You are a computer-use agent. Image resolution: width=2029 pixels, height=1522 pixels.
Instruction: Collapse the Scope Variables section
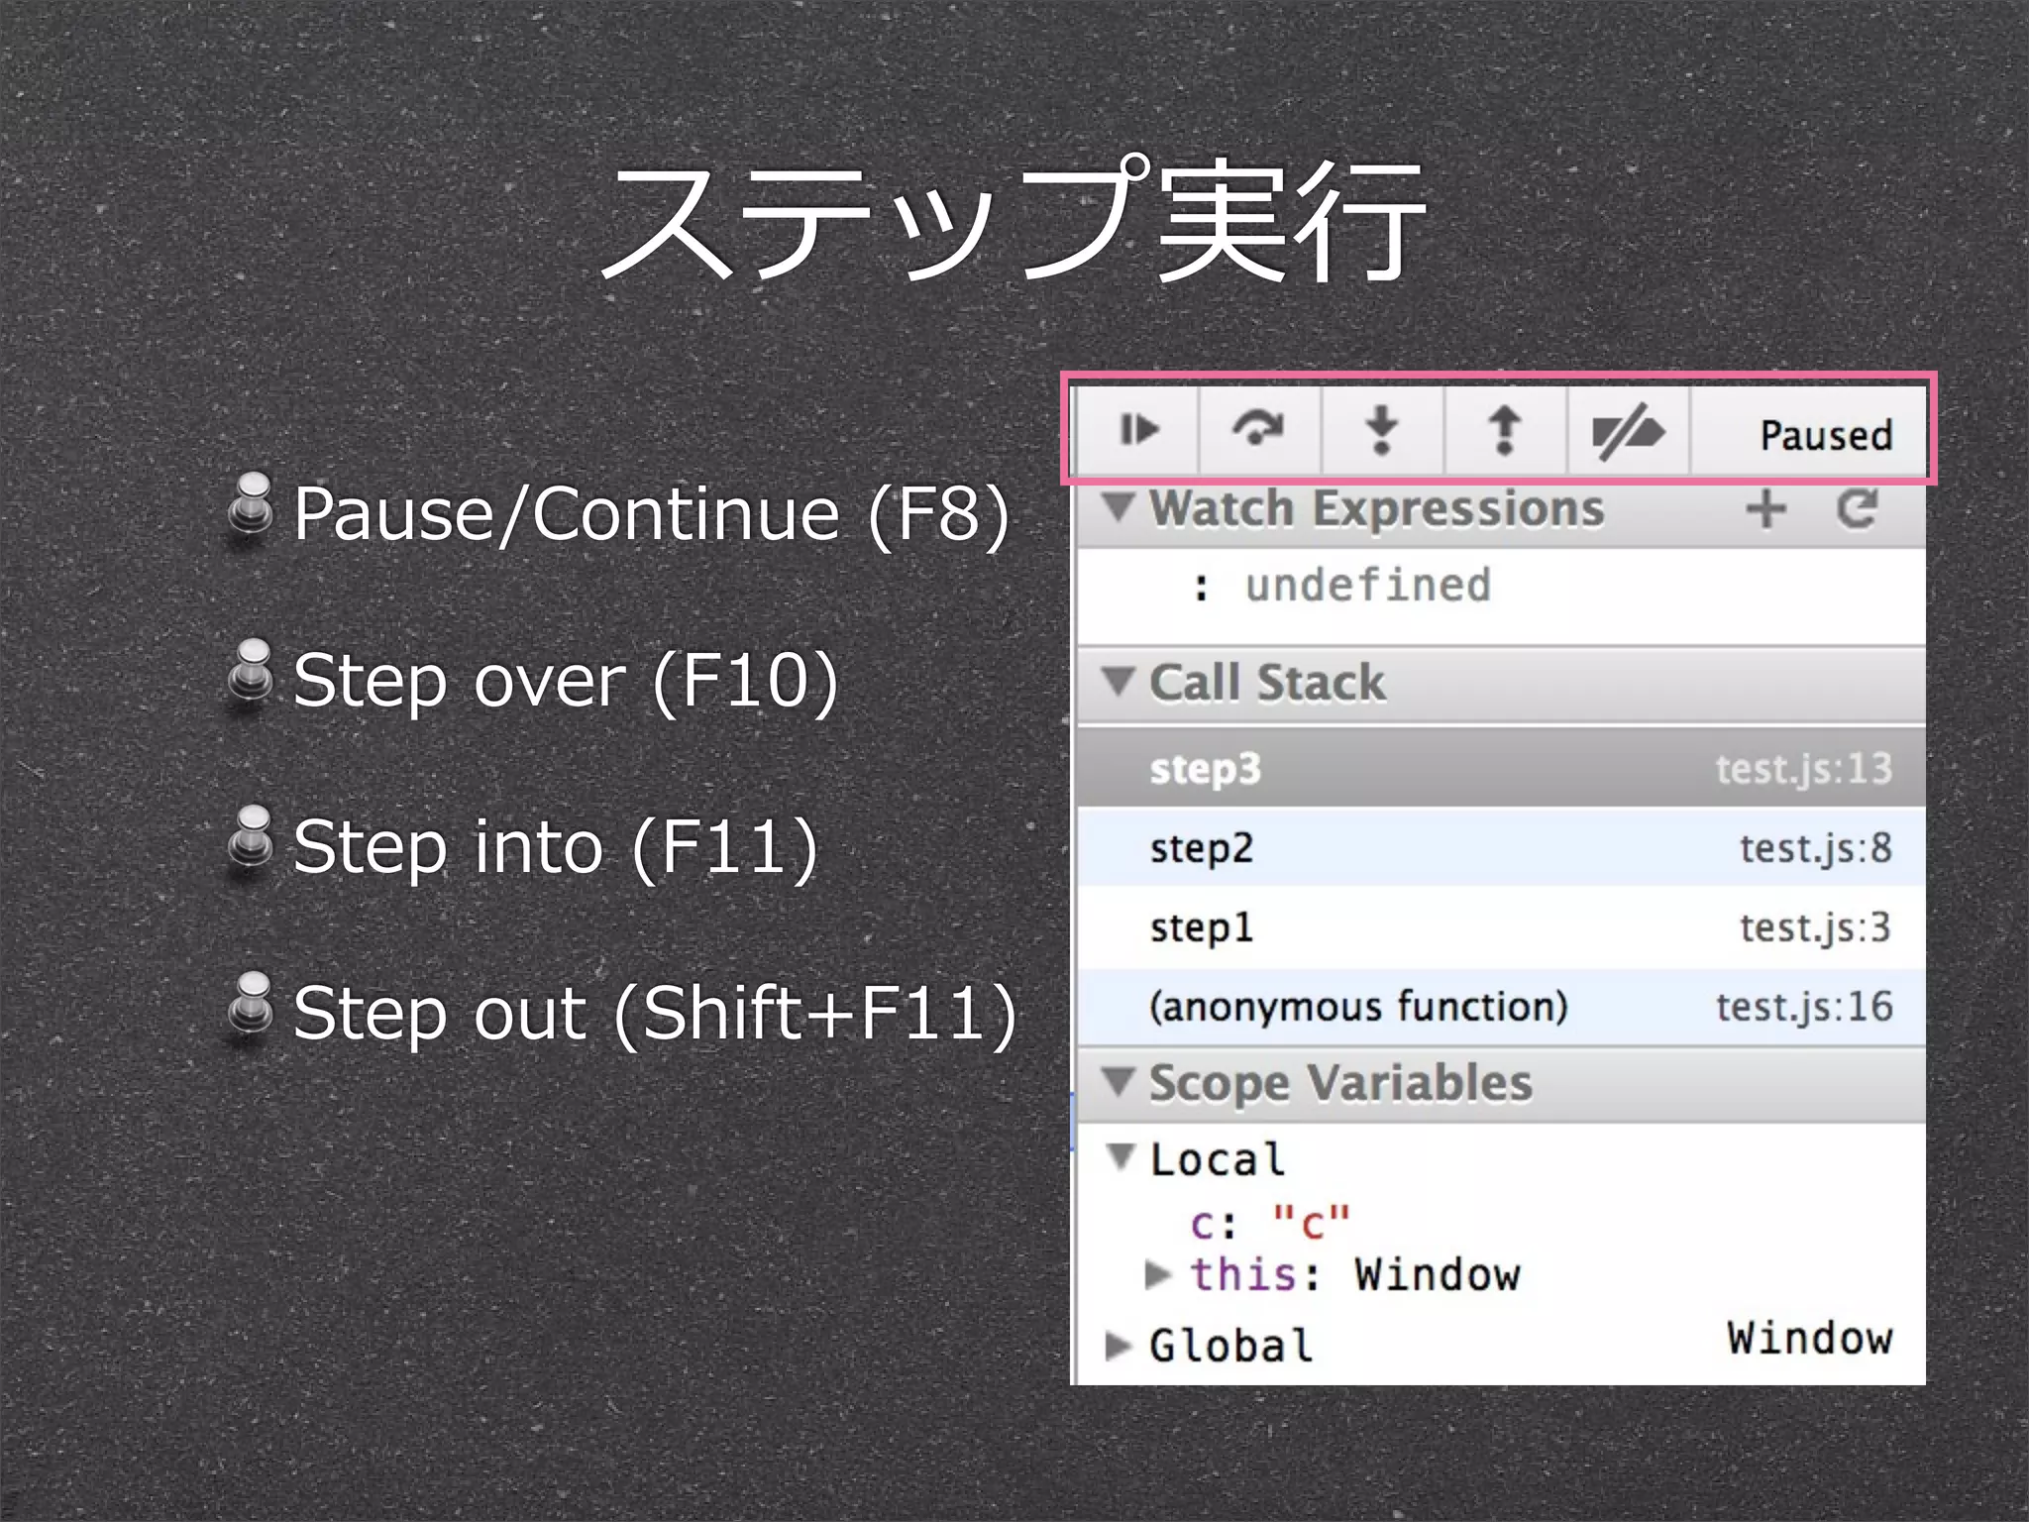pyautogui.click(x=1119, y=1082)
